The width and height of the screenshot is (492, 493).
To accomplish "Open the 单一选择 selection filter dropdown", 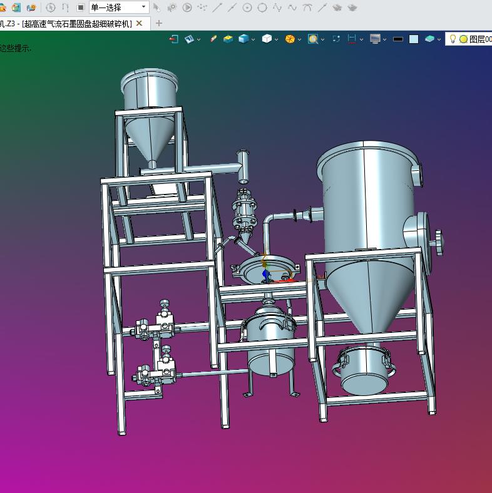I will click(119, 8).
